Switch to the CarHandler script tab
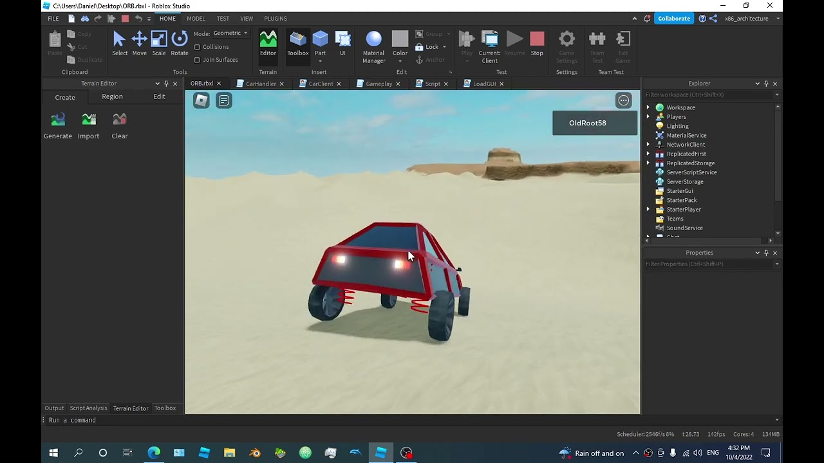The height and width of the screenshot is (463, 824). 260,84
